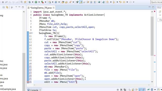Click the Previous Annotation icon
Image resolution: width=162 pixels, height=91 pixels.
(114, 2)
